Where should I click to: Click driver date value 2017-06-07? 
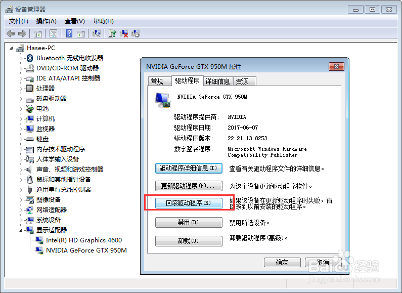(x=243, y=128)
